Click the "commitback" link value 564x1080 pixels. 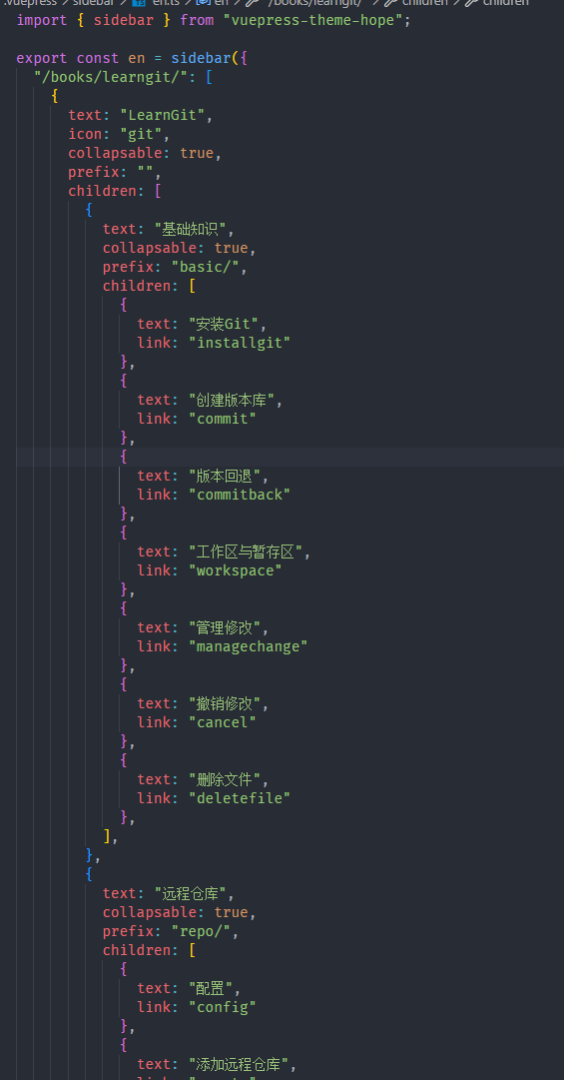tap(240, 495)
